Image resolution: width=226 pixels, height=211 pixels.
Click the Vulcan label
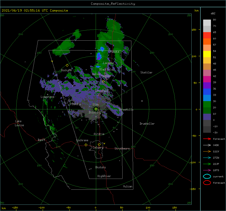tap(128, 186)
